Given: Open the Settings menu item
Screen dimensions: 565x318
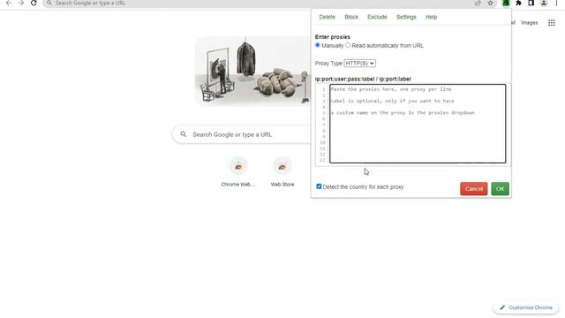Looking at the screenshot, I should [x=406, y=17].
